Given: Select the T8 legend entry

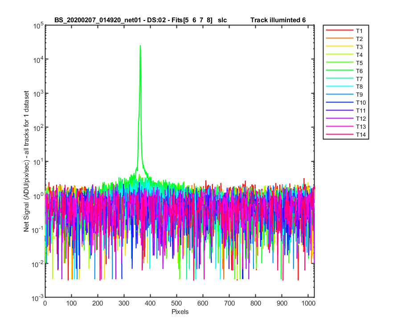Looking at the screenshot, I should click(x=344, y=87).
